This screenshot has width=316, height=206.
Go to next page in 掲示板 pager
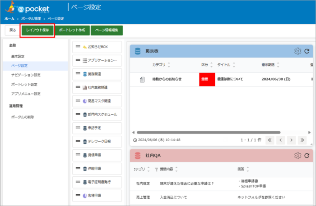click(x=292, y=140)
